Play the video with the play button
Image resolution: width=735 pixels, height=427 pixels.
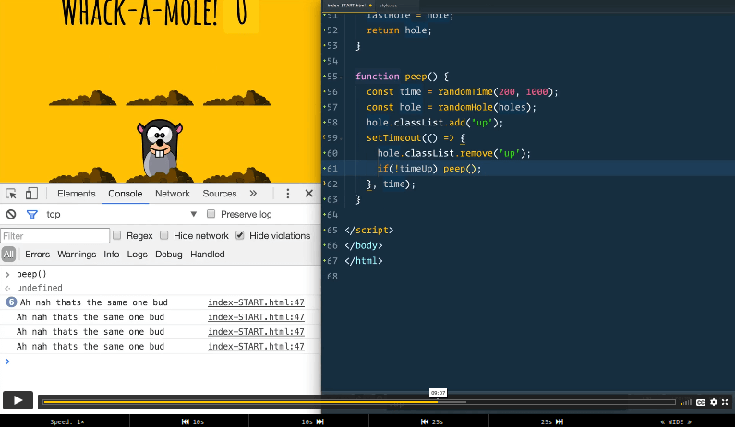(x=18, y=400)
